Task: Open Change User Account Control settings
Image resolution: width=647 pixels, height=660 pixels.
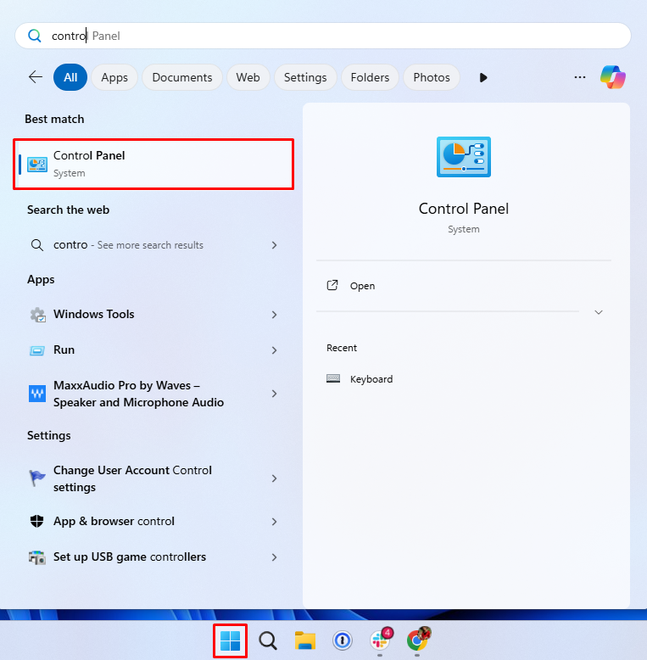Action: (153, 478)
